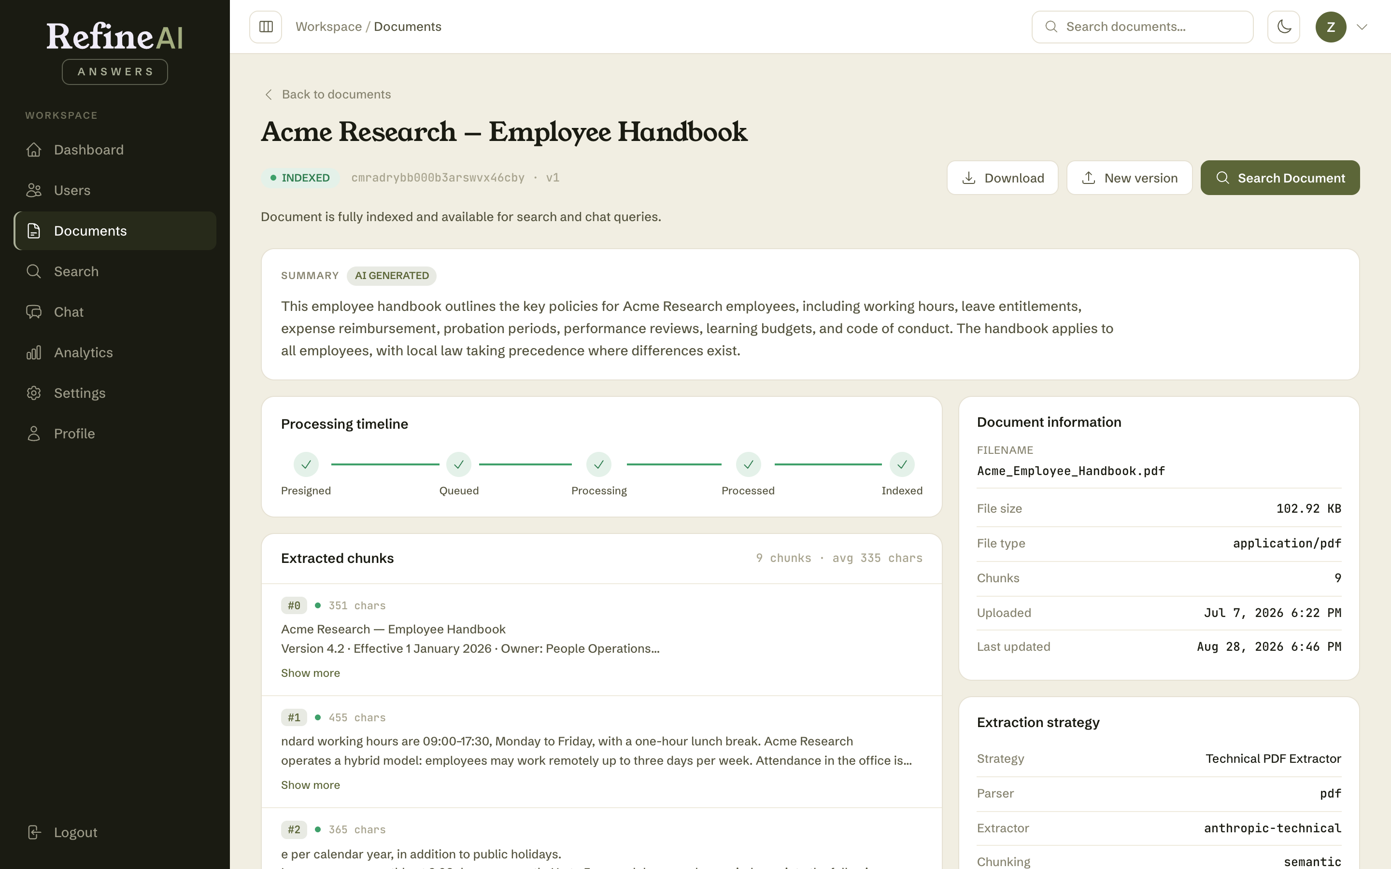Image resolution: width=1391 pixels, height=869 pixels.
Task: Go to Users page
Action: coord(115,190)
